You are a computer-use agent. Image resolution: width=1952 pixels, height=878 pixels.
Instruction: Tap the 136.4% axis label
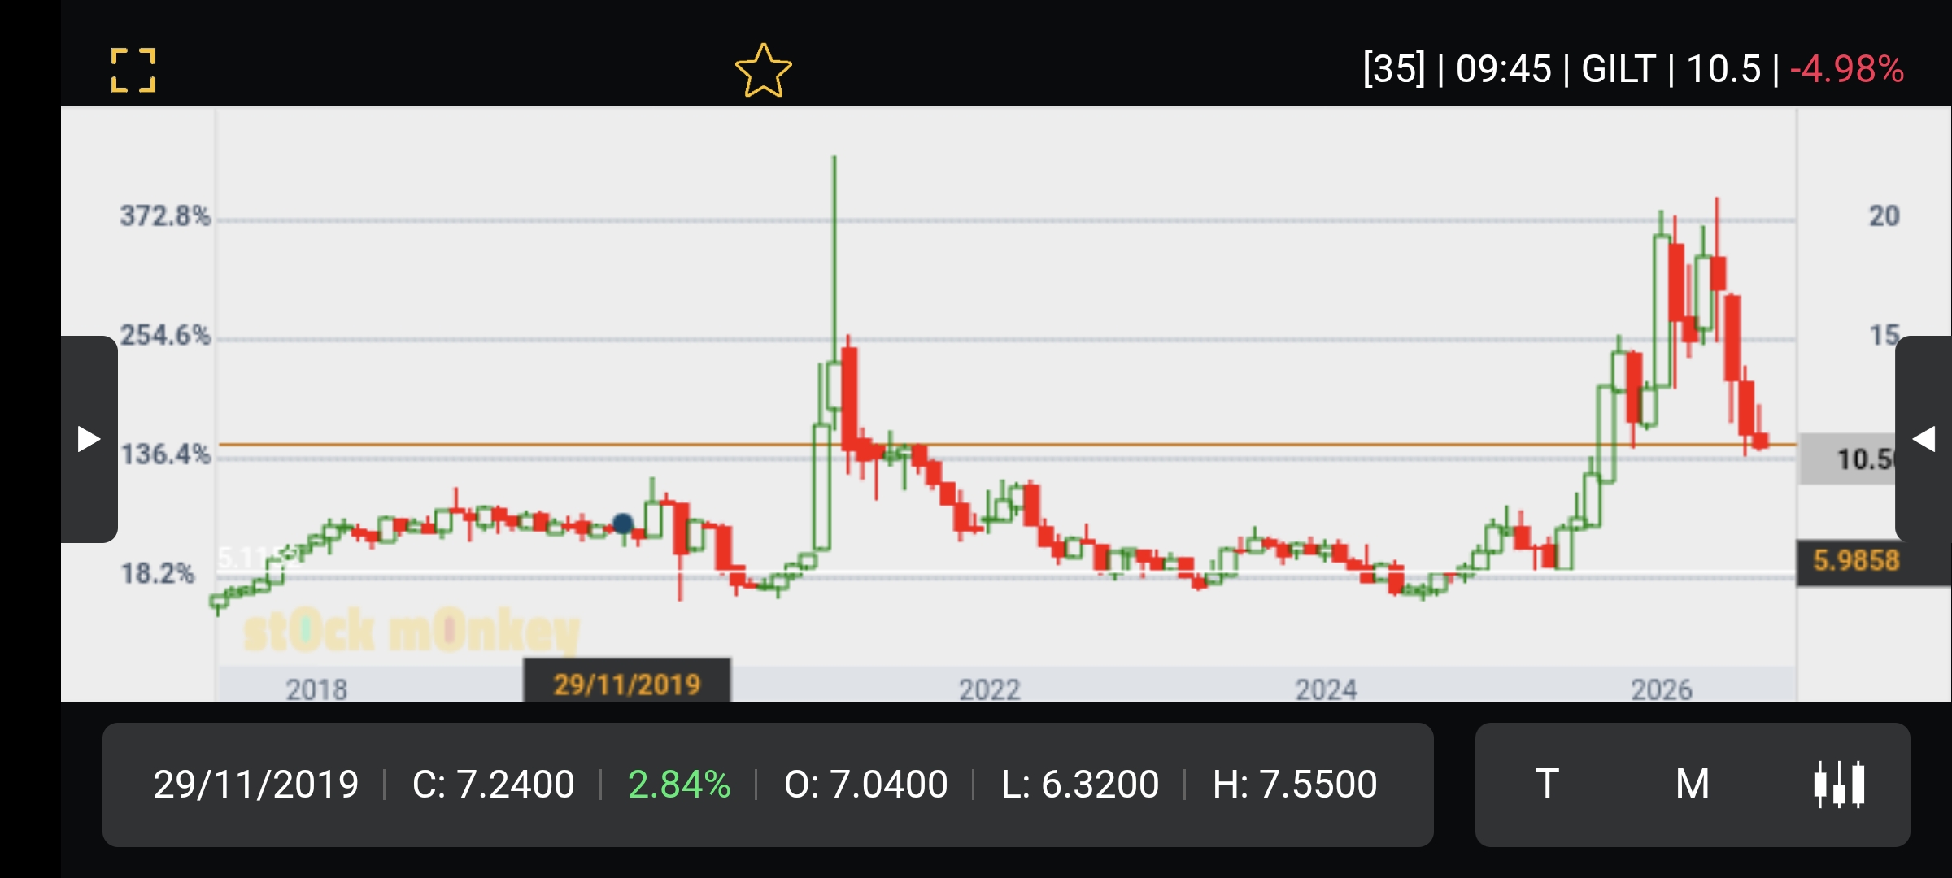(165, 454)
